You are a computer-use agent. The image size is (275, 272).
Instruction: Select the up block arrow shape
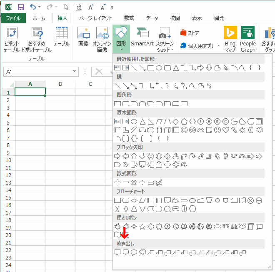134,156
